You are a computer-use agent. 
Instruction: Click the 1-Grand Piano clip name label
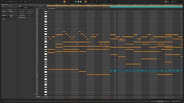click(x=52, y=9)
